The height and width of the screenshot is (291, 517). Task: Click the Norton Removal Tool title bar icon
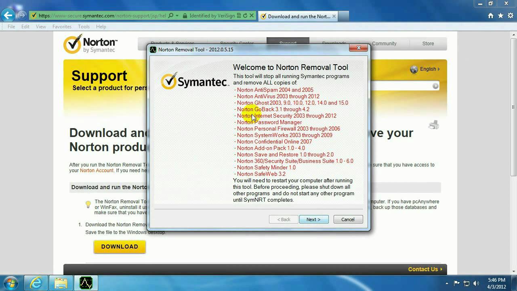click(x=153, y=50)
